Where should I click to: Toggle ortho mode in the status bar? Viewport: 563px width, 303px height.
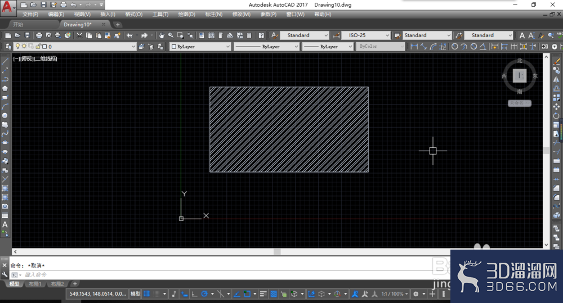(194, 294)
